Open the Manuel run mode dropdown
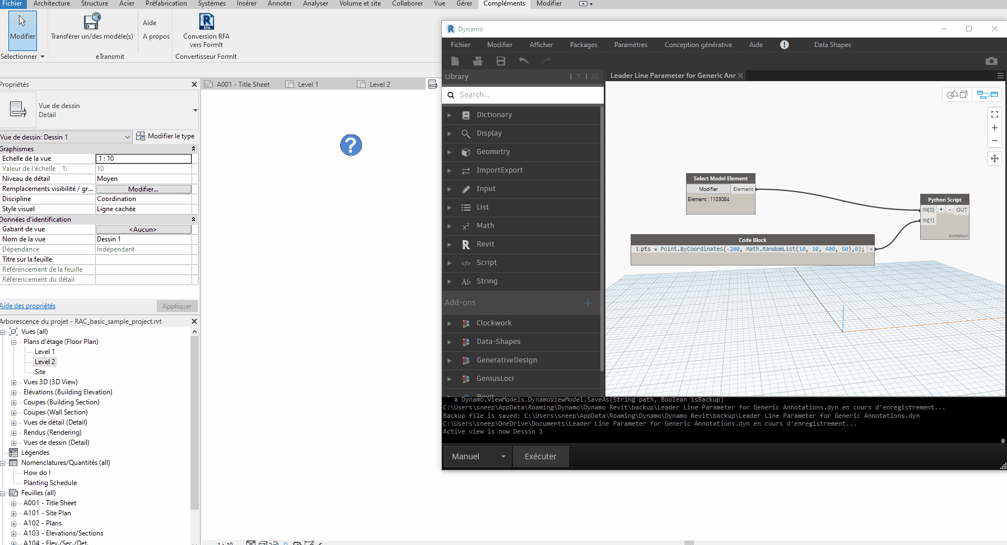This screenshot has height=545, width=1007. pos(478,457)
